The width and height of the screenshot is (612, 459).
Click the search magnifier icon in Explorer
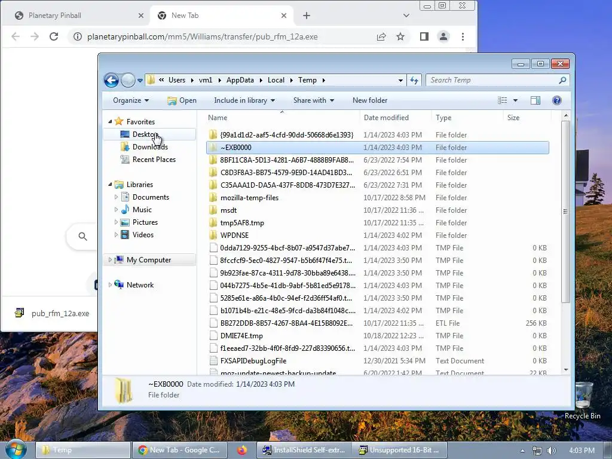click(562, 80)
